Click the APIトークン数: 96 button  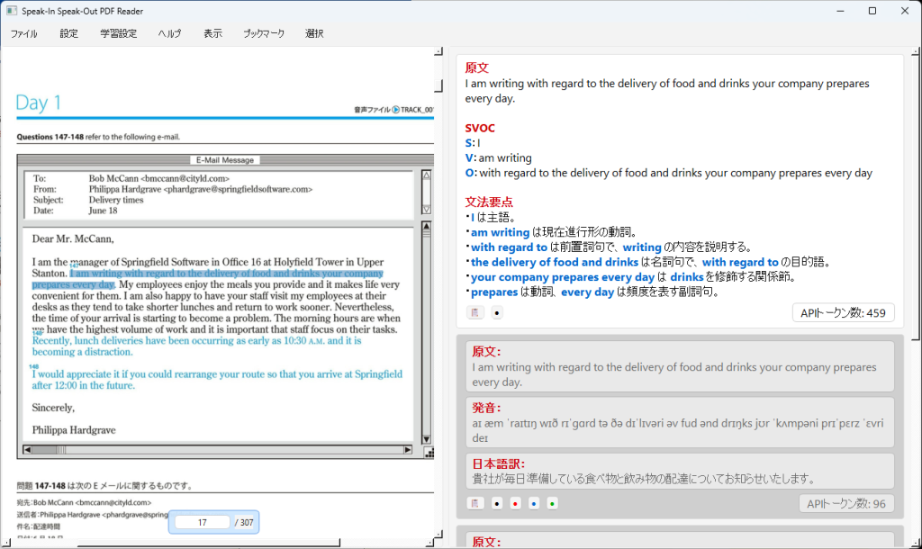846,503
